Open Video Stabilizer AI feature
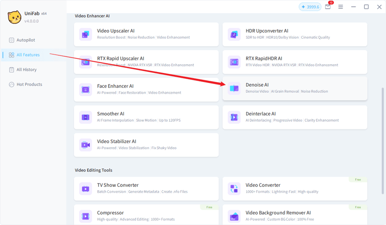This screenshot has height=225, width=386. [x=146, y=145]
